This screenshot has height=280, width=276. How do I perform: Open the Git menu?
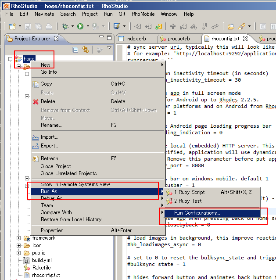coord(122,14)
